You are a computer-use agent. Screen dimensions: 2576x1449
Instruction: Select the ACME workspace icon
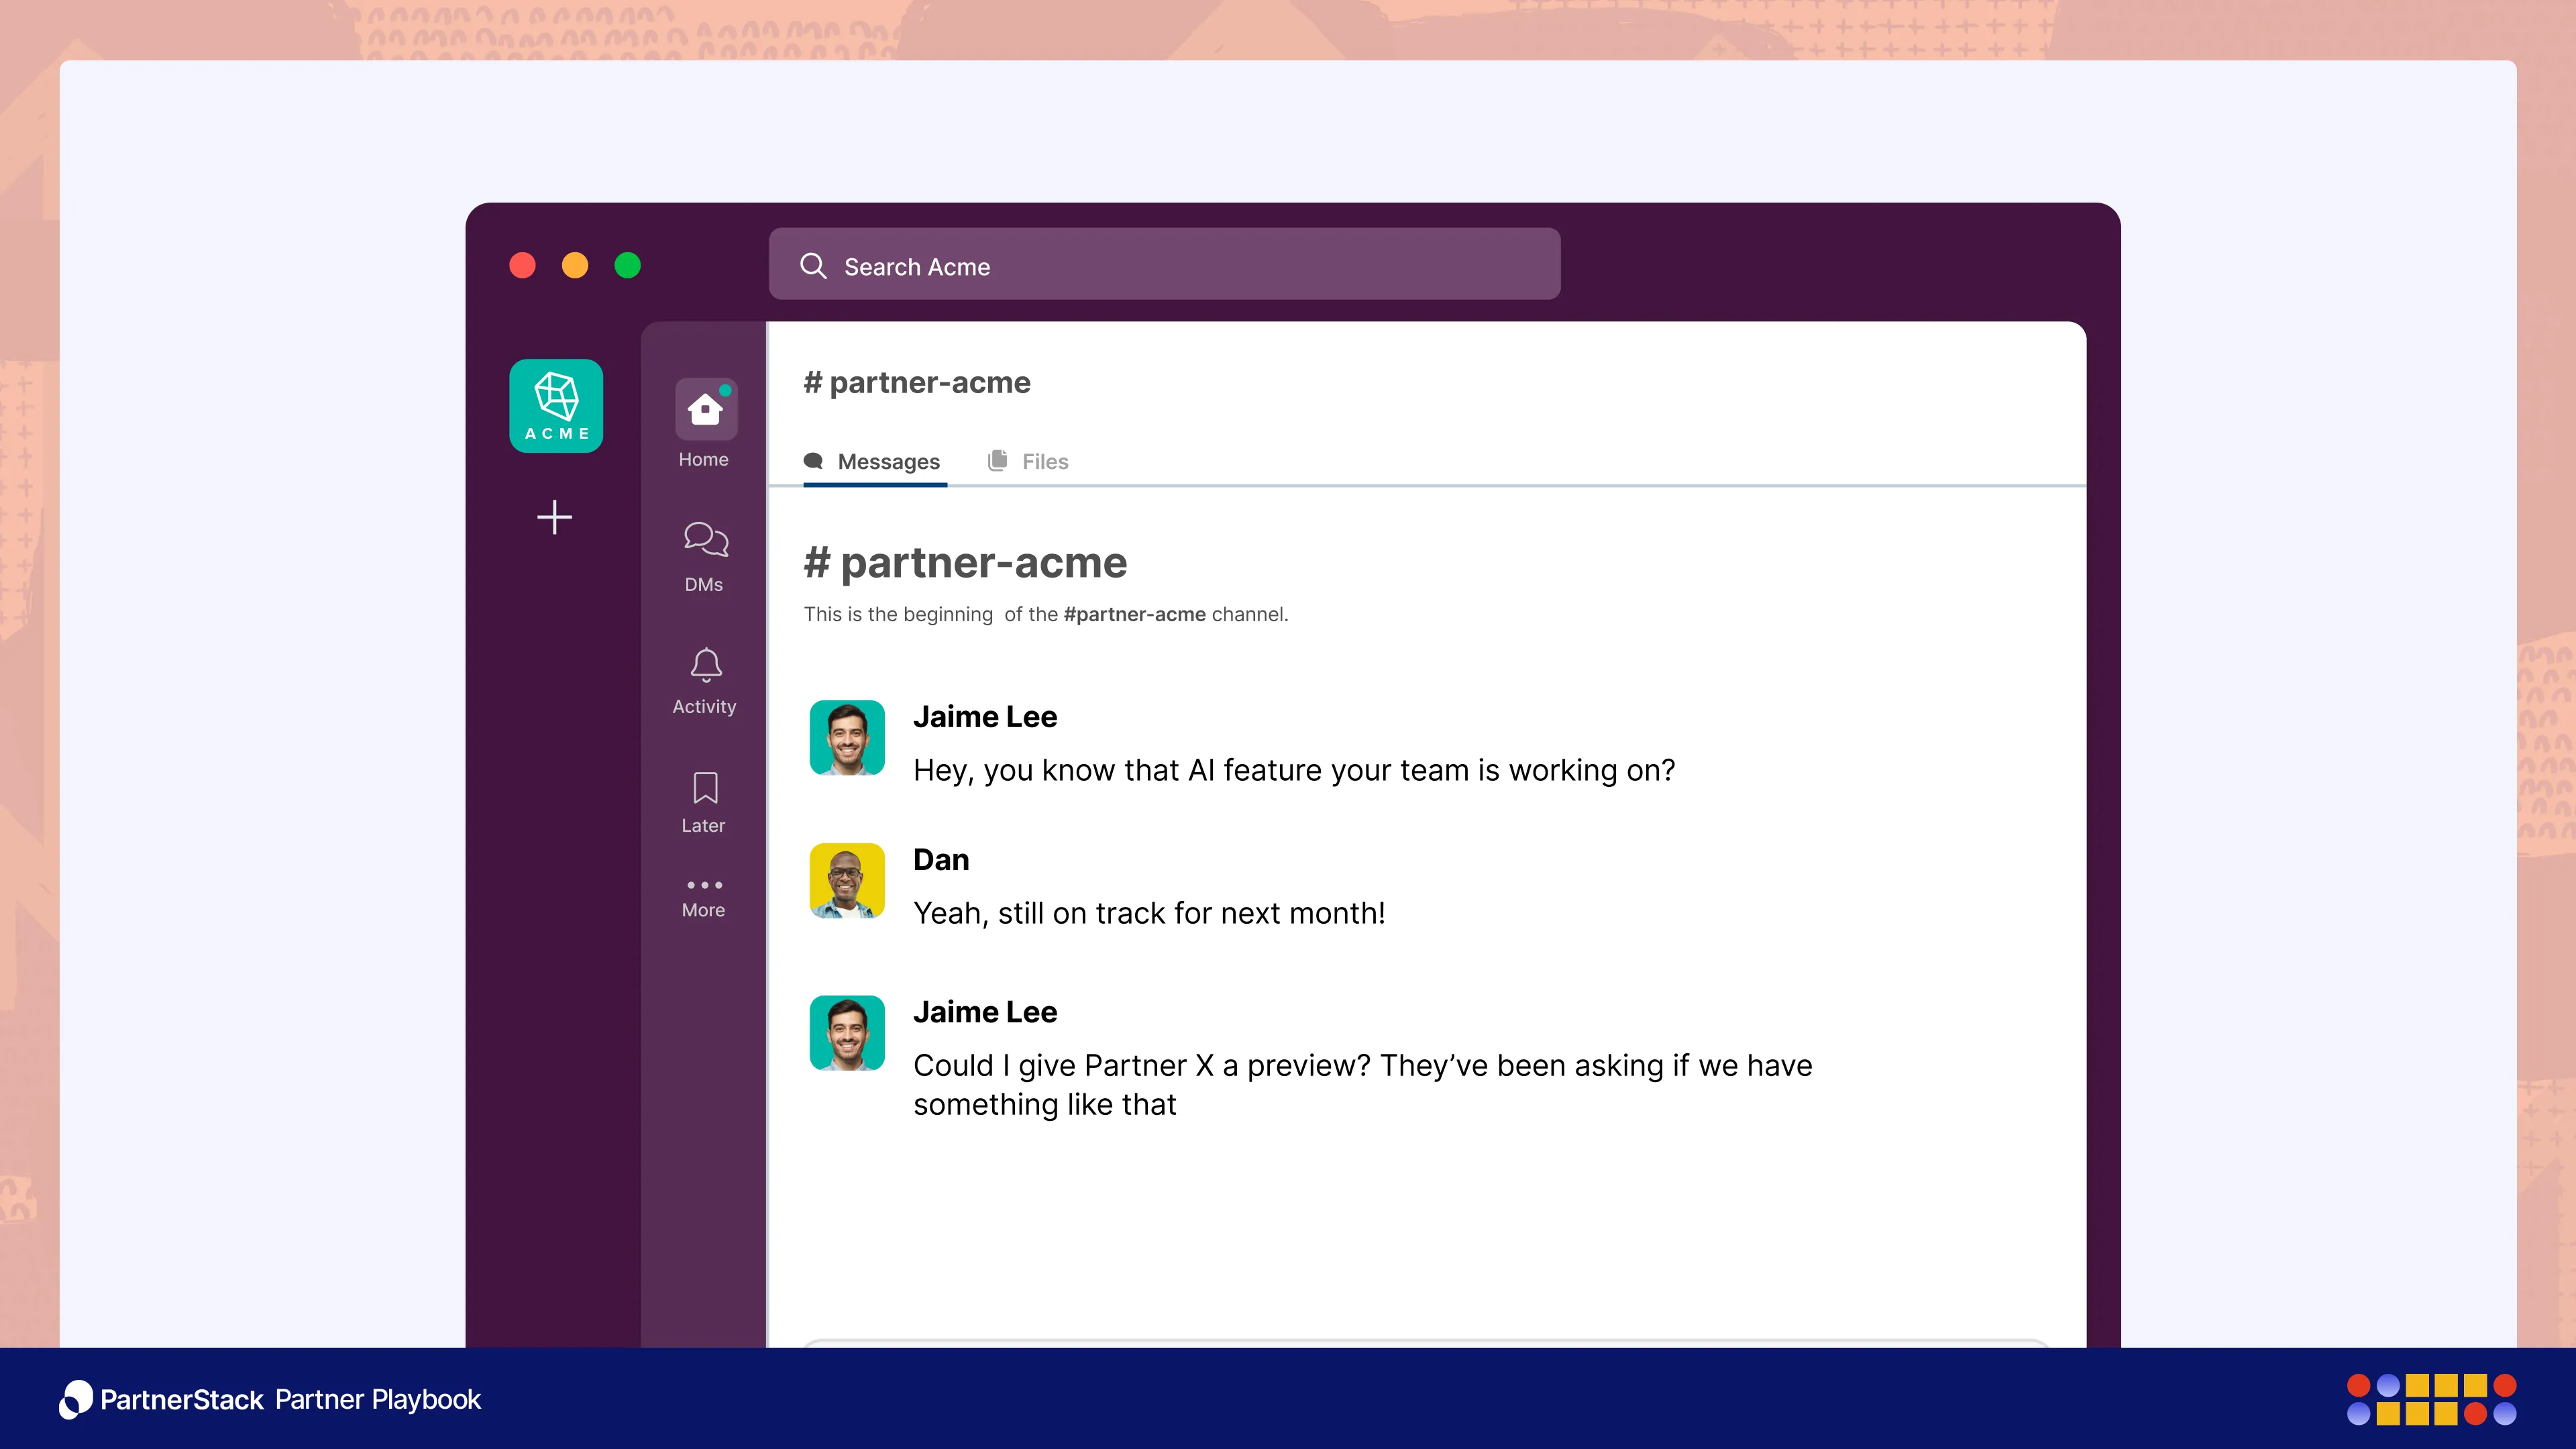tap(556, 405)
